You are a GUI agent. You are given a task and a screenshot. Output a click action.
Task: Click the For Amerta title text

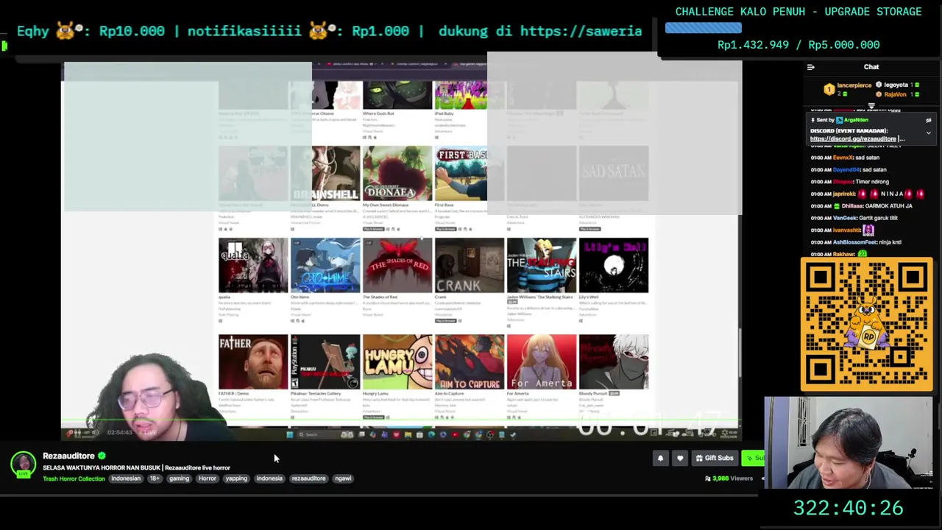(x=517, y=394)
